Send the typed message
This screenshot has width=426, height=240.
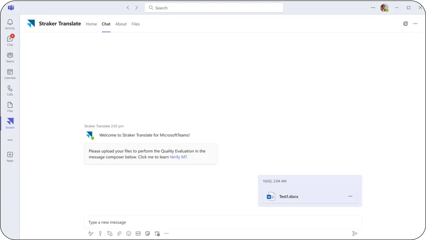pyautogui.click(x=355, y=233)
